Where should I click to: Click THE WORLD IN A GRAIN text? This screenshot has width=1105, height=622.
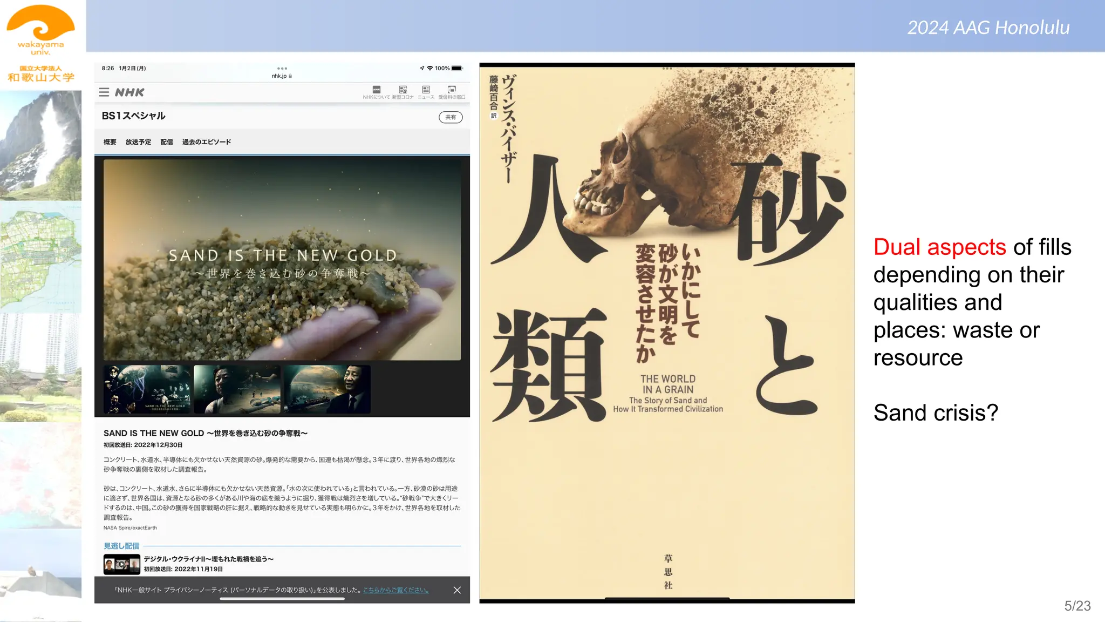pyautogui.click(x=668, y=384)
